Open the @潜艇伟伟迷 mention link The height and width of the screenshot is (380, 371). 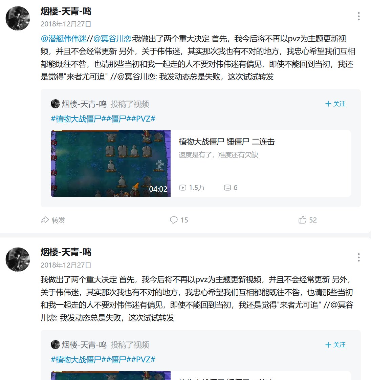pos(64,39)
